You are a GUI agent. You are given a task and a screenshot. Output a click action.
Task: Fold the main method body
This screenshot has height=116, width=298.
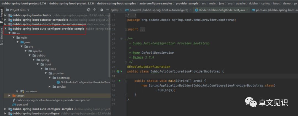tap(126, 81)
